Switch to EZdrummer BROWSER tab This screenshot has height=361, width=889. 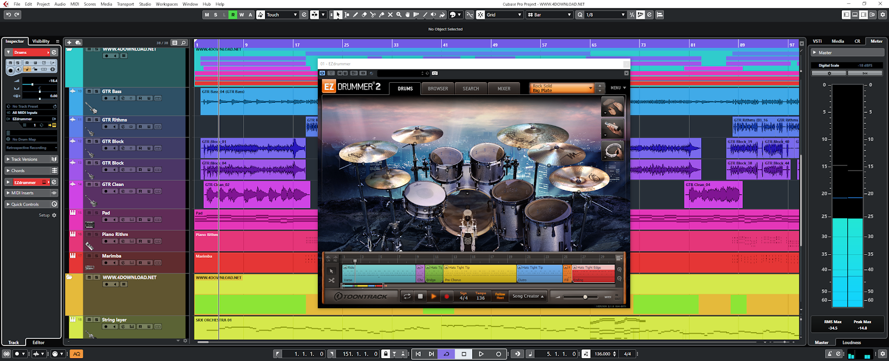coord(438,88)
